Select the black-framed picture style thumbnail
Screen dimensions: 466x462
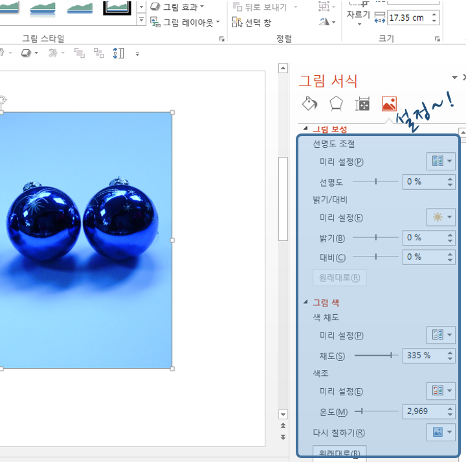click(117, 7)
